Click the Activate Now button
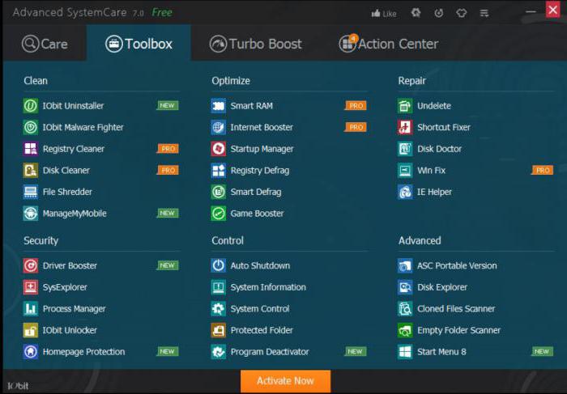 click(x=285, y=380)
